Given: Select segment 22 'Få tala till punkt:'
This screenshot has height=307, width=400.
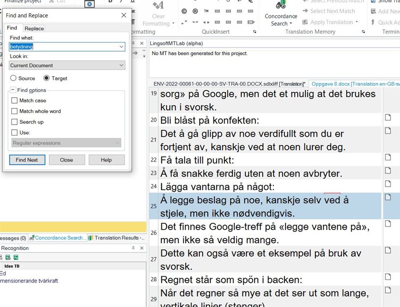Looking at the screenshot, I should pyautogui.click(x=270, y=161).
